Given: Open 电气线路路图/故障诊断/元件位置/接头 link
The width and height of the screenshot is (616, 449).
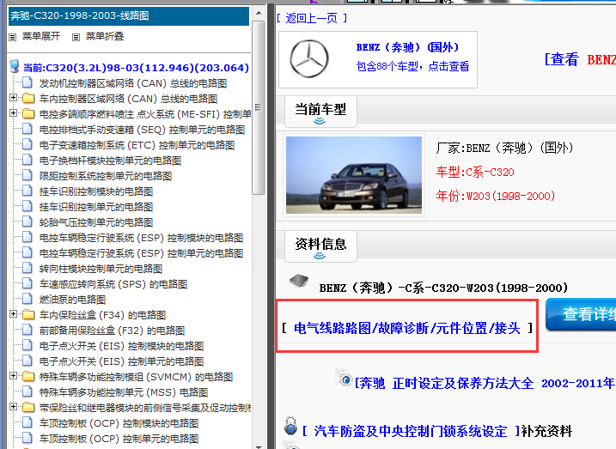Looking at the screenshot, I should [x=407, y=328].
